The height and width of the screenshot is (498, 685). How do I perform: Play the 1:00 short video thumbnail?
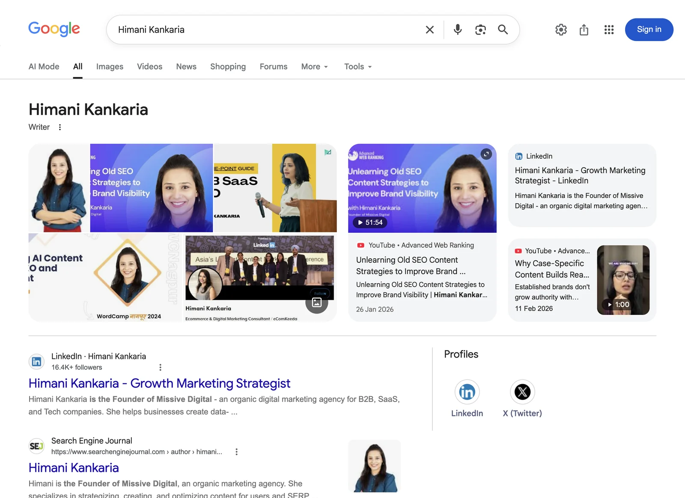pyautogui.click(x=623, y=280)
